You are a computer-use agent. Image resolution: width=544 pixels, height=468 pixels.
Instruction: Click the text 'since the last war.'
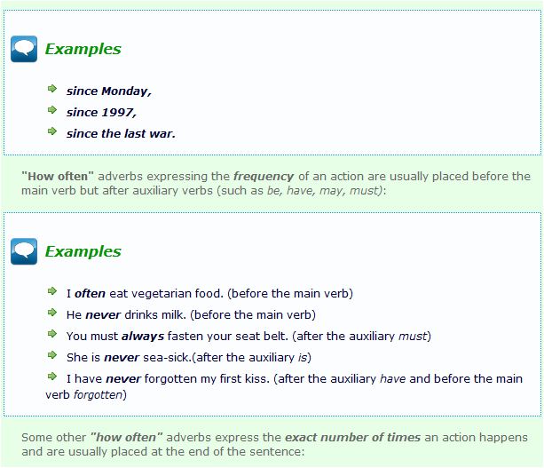click(x=121, y=133)
